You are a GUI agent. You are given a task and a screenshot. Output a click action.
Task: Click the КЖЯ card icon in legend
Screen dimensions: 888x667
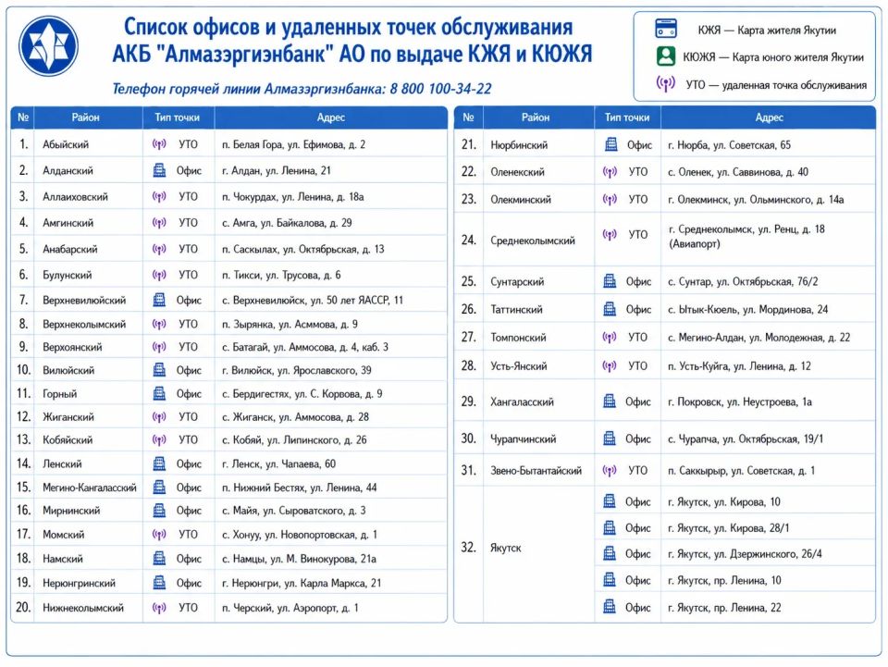(x=665, y=29)
